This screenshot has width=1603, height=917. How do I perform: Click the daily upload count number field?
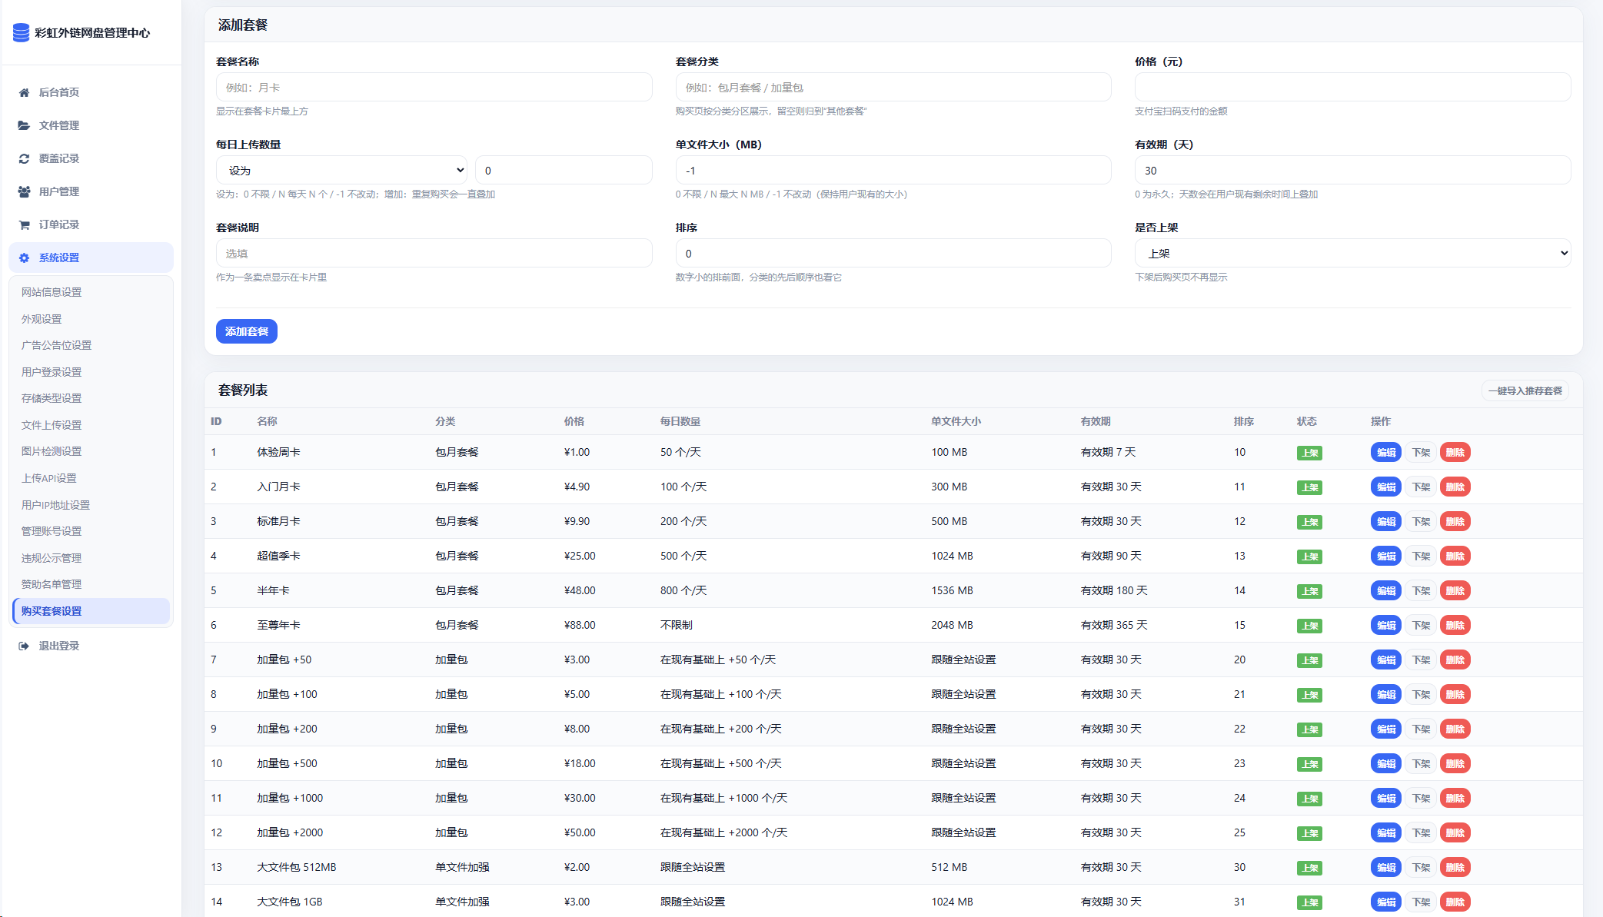(x=564, y=170)
